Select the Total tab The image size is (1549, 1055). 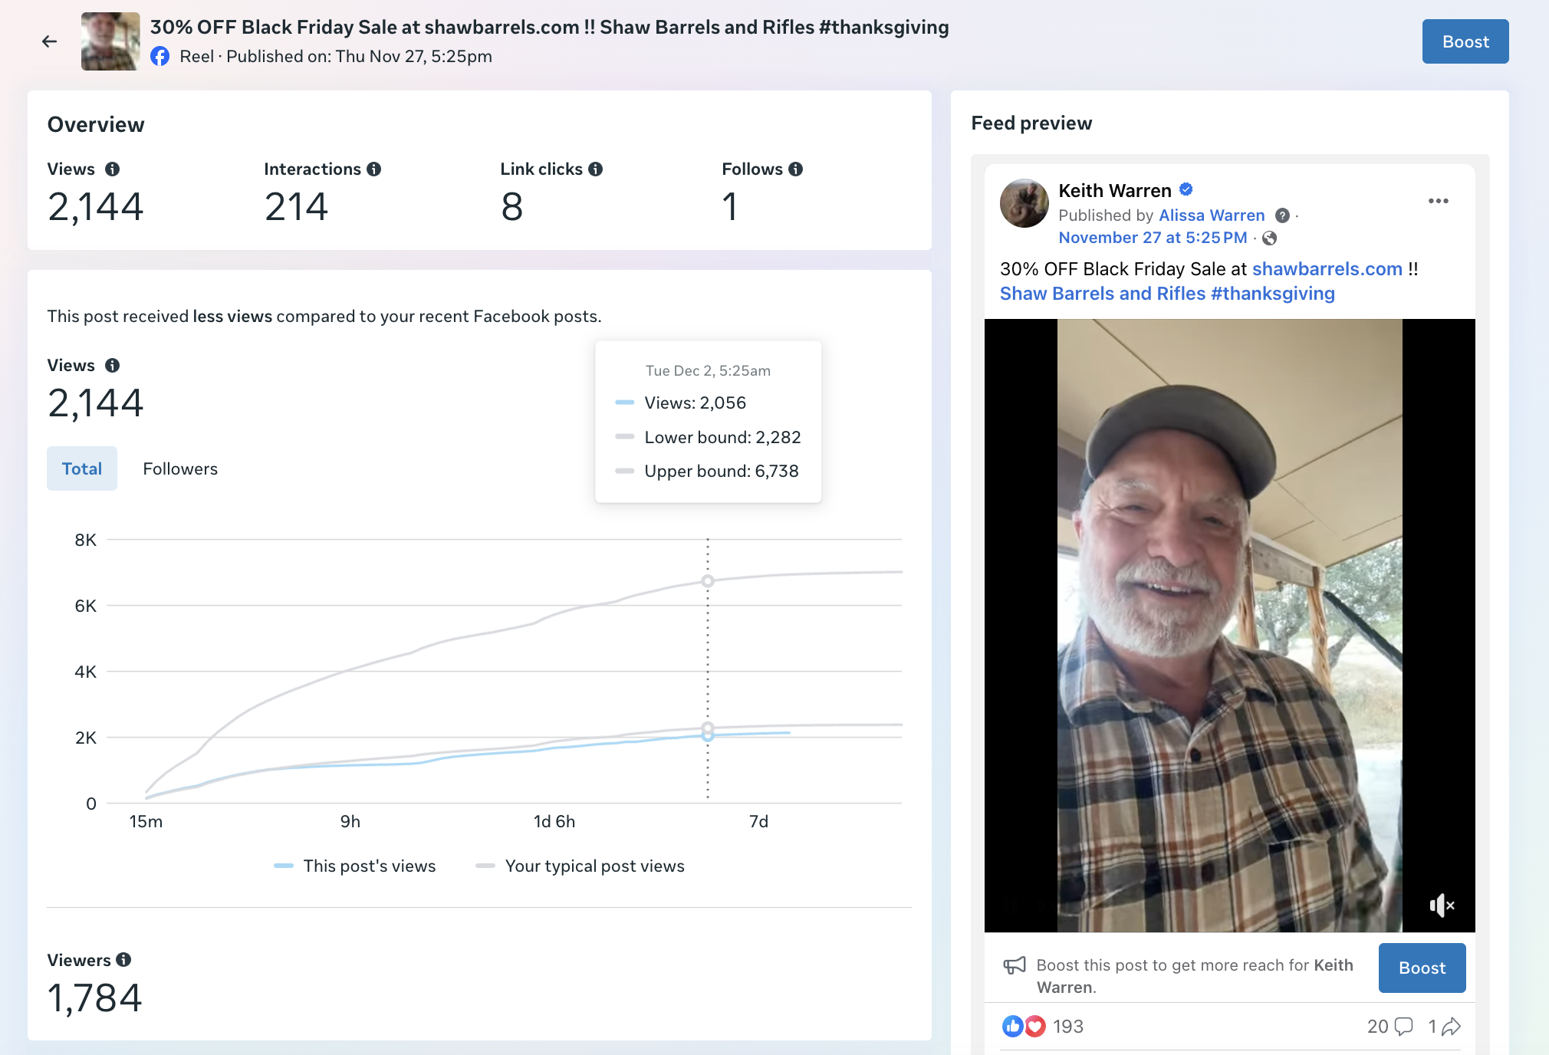(82, 468)
